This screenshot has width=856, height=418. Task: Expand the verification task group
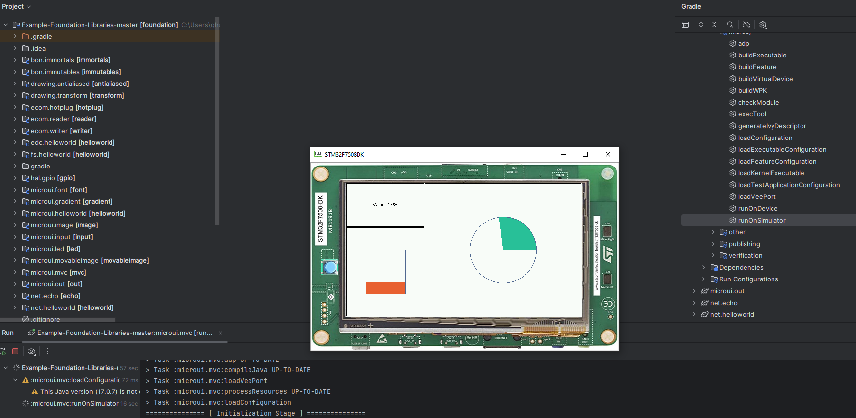tap(713, 255)
